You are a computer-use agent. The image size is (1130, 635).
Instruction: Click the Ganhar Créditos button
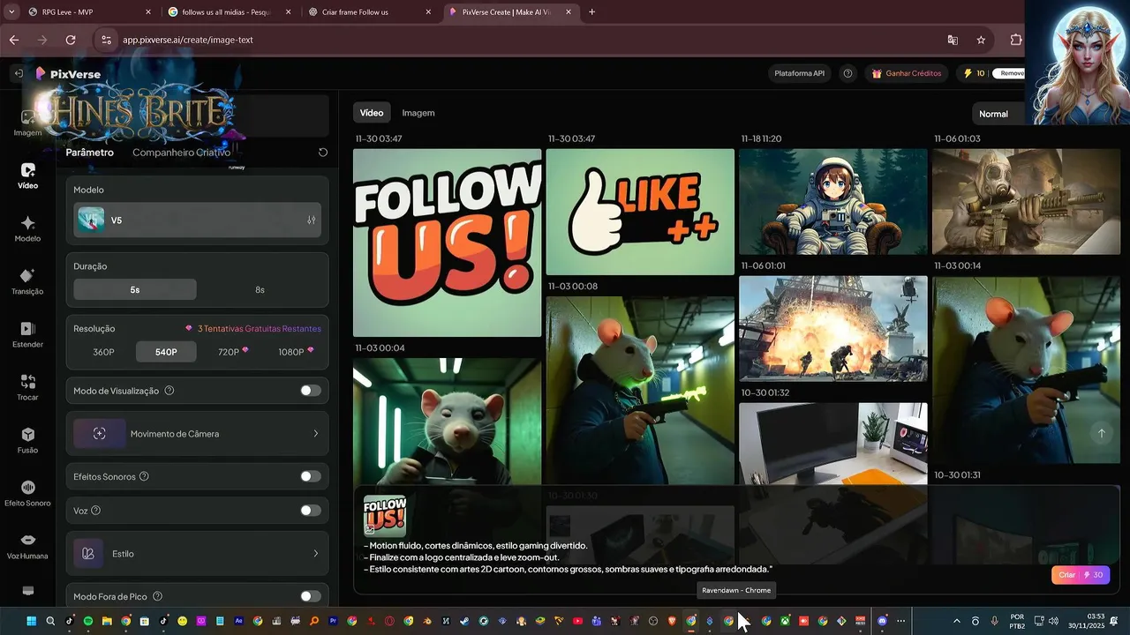coord(907,73)
